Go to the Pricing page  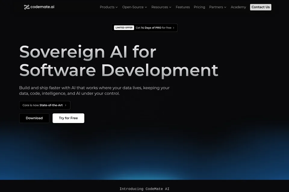click(x=199, y=7)
